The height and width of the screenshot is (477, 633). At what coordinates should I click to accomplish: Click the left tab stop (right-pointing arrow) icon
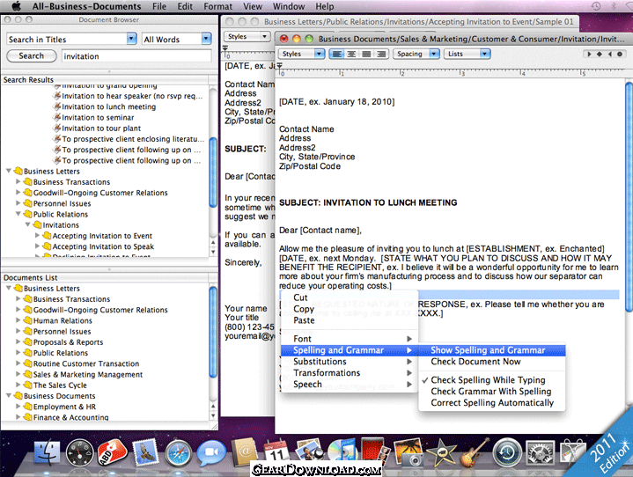click(x=589, y=54)
